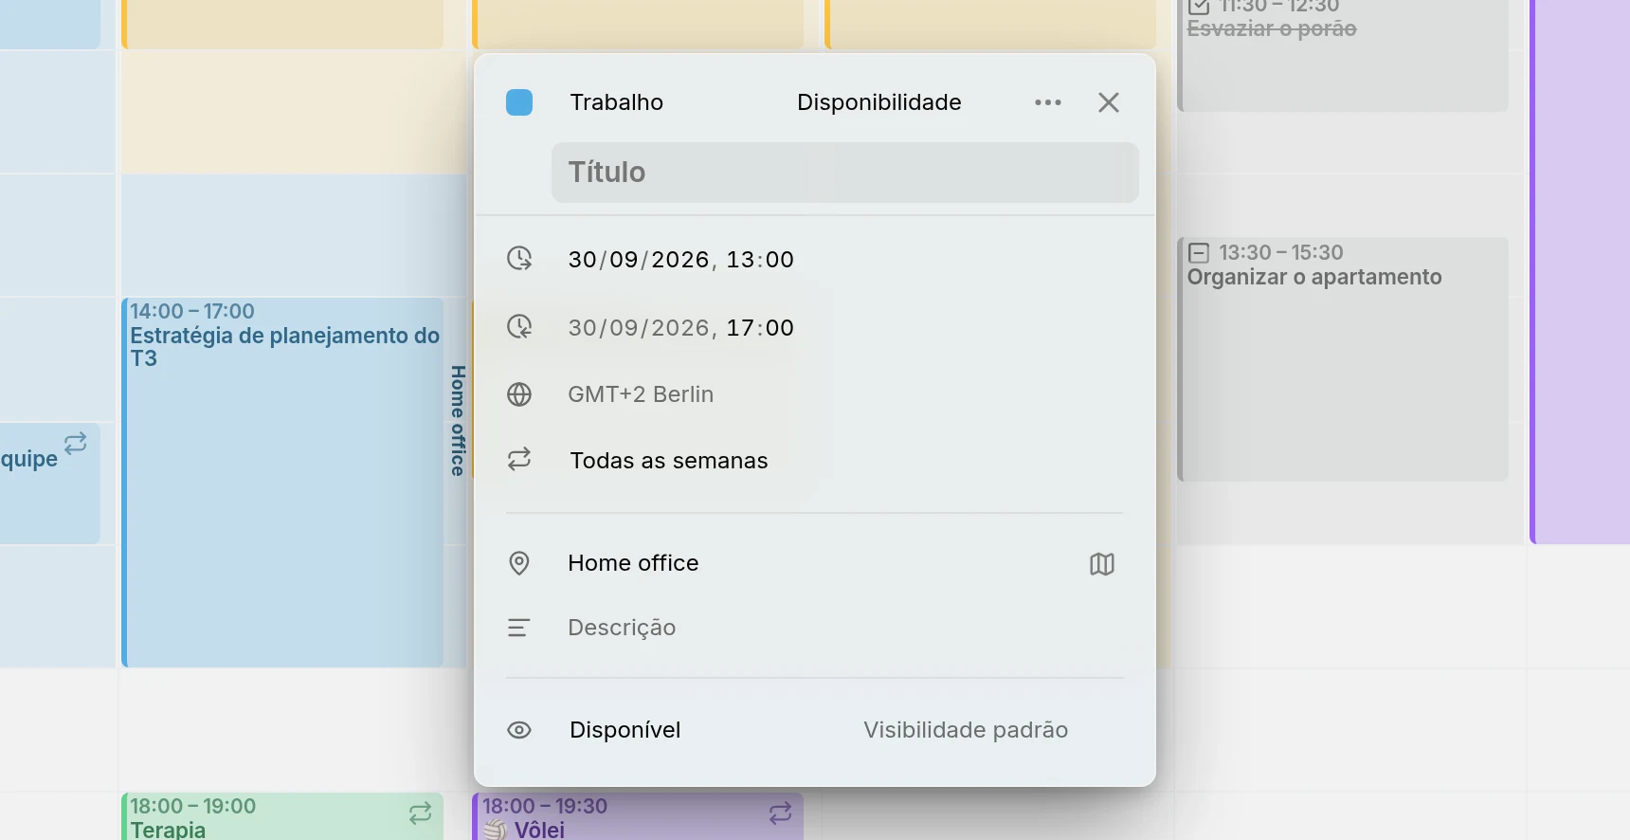
Task: Click the repeat icon on Vôlei event
Action: [x=780, y=813]
